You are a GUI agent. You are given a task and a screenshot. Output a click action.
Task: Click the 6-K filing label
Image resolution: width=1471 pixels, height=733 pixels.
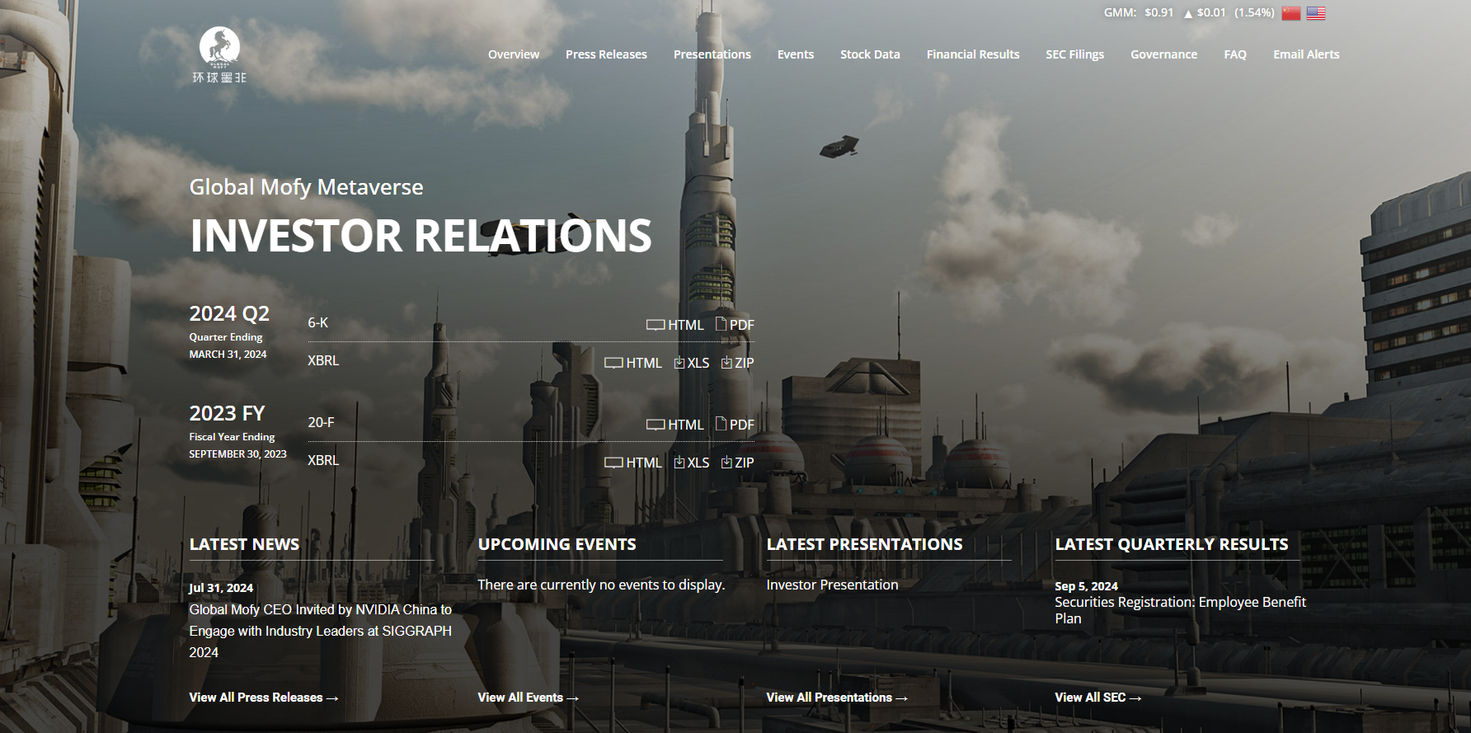point(318,322)
